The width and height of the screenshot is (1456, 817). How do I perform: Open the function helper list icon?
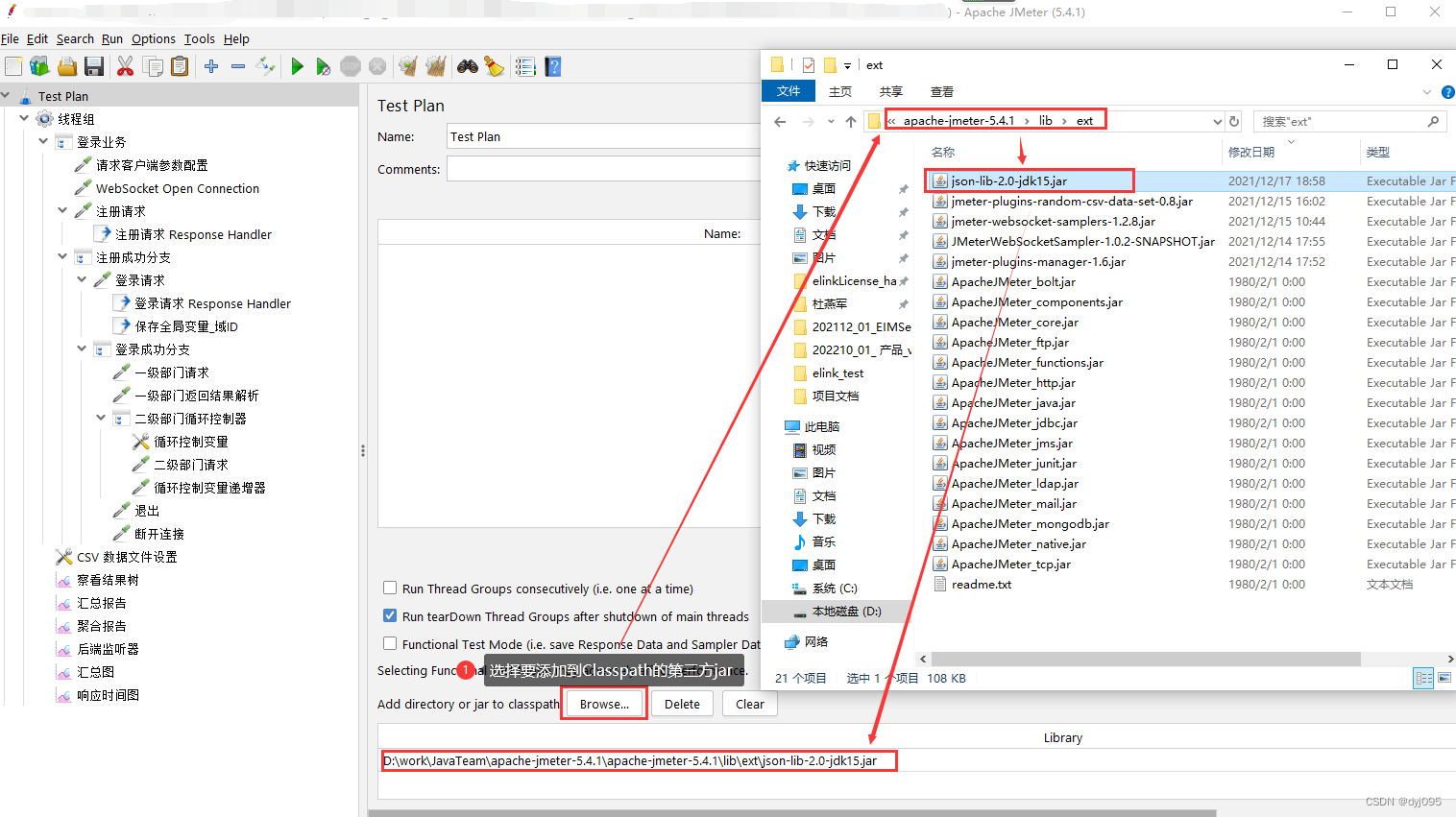click(x=525, y=66)
